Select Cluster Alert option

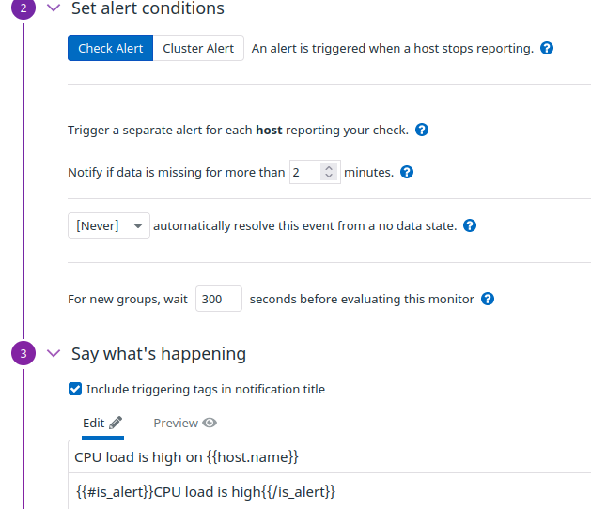click(x=198, y=48)
